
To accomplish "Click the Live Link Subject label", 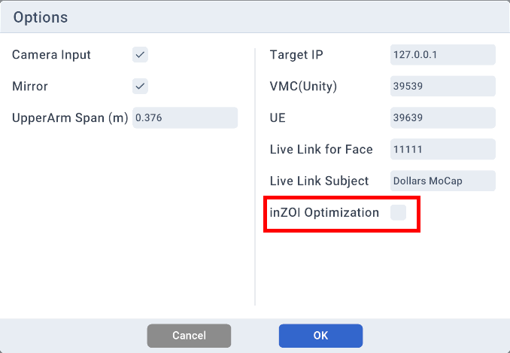I will [x=319, y=181].
